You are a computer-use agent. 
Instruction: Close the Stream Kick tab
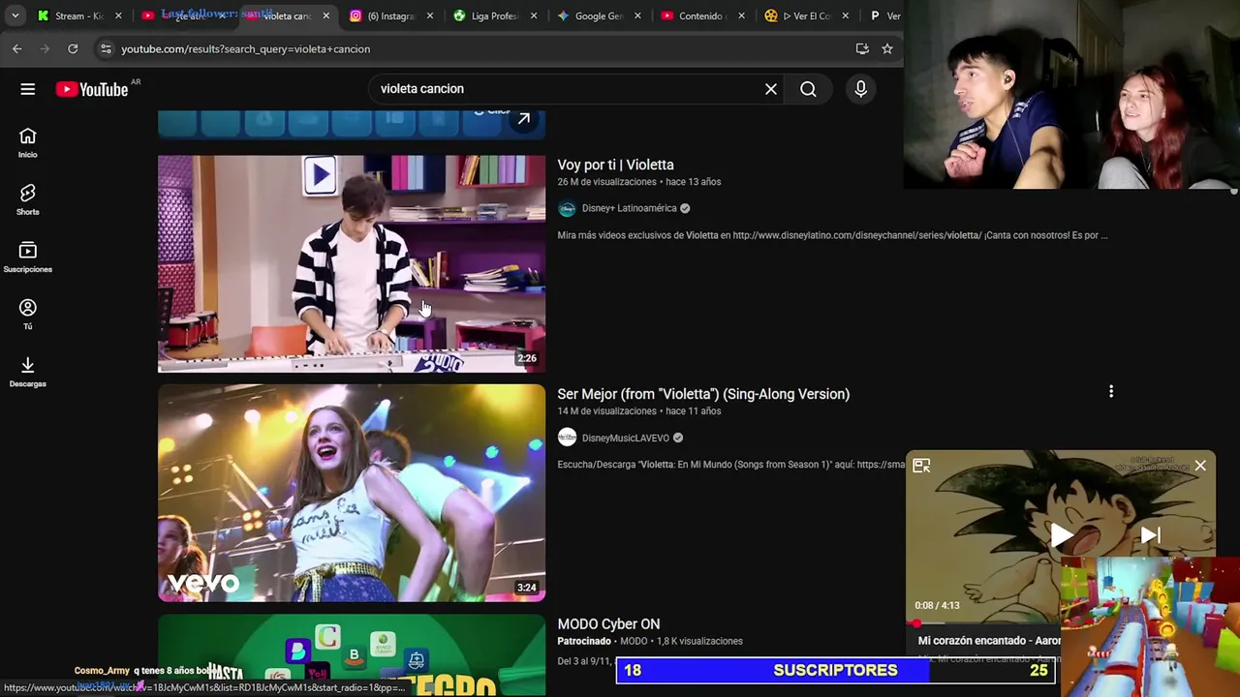click(x=118, y=15)
